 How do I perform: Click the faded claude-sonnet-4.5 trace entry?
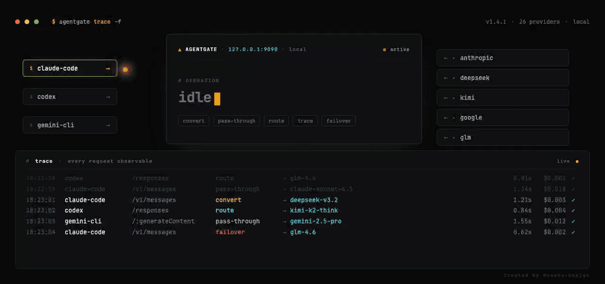tap(321, 189)
